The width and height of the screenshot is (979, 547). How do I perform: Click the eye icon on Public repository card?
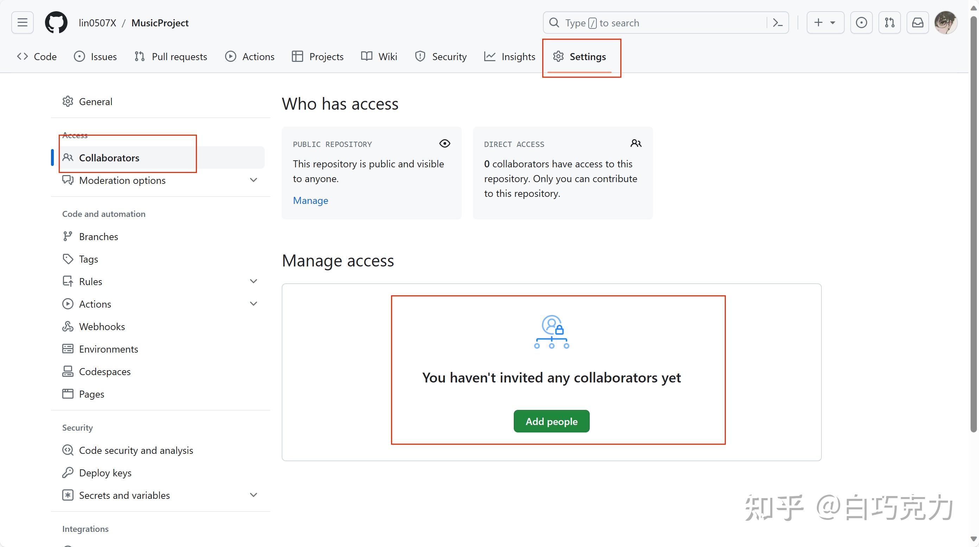(x=444, y=143)
